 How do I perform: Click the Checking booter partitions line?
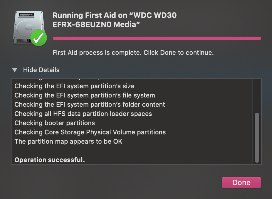54,123
